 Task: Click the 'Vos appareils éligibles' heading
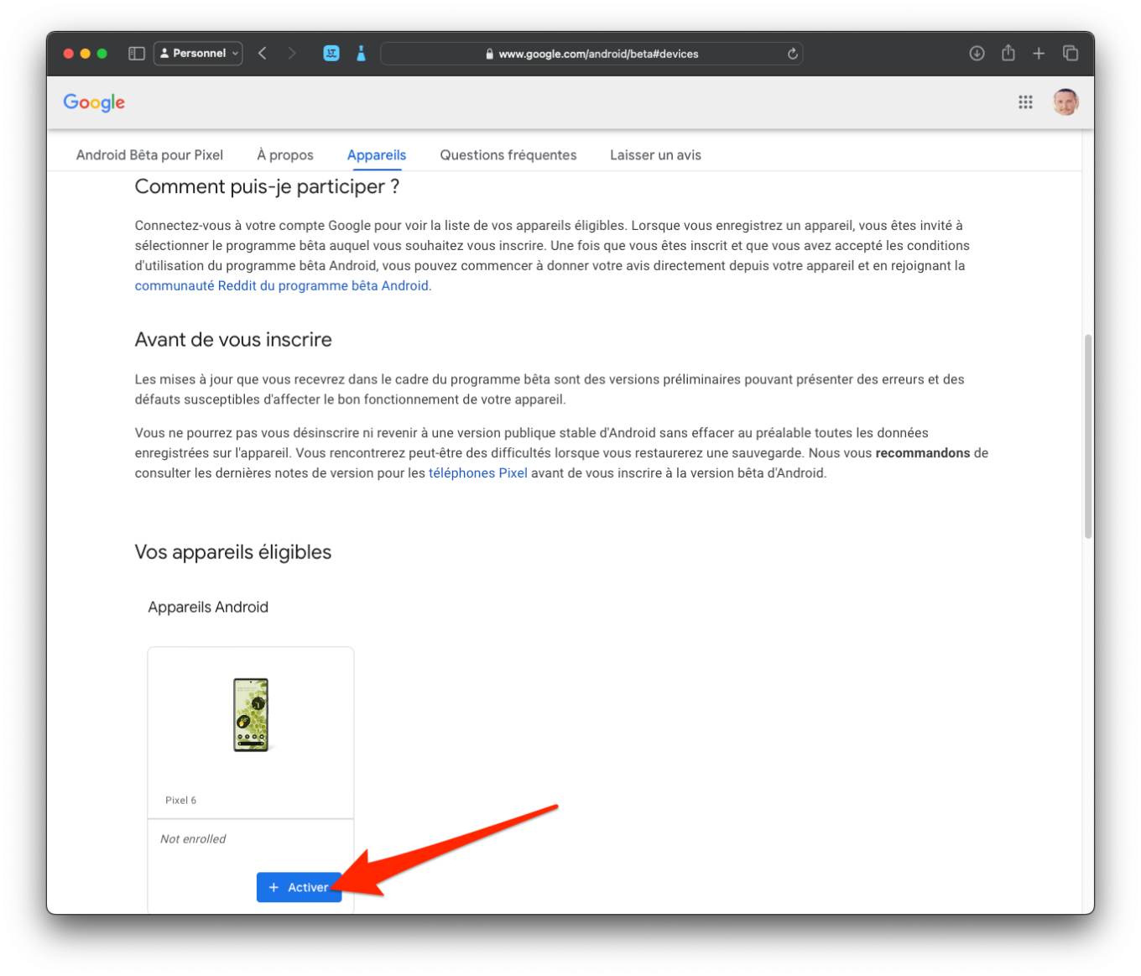[x=233, y=552]
